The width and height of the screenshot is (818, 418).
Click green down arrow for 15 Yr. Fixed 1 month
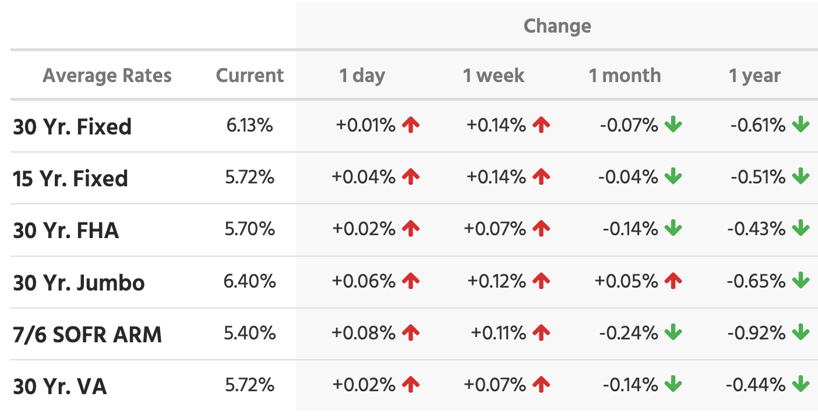tap(673, 177)
